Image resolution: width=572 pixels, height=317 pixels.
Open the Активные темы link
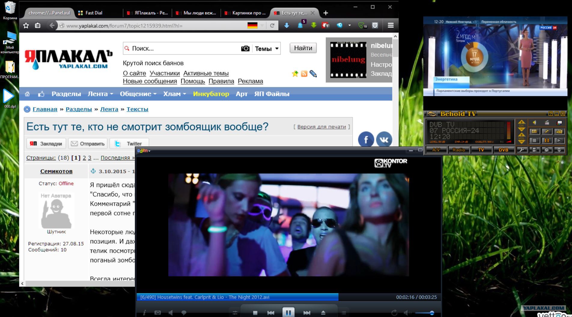206,73
